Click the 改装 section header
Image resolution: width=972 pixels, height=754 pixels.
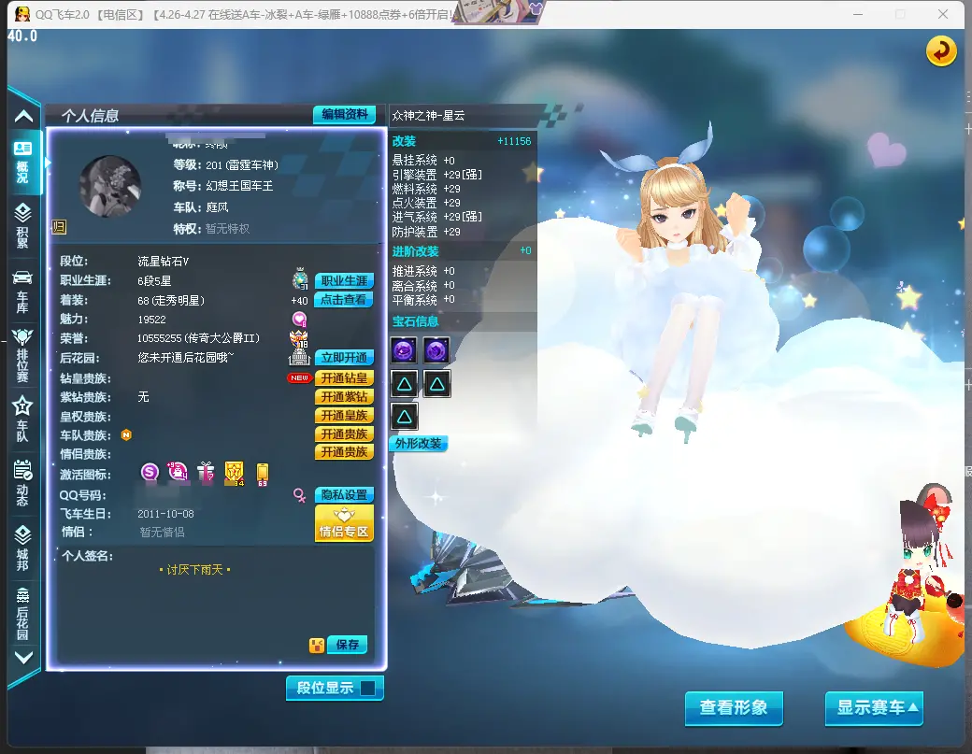pyautogui.click(x=404, y=141)
